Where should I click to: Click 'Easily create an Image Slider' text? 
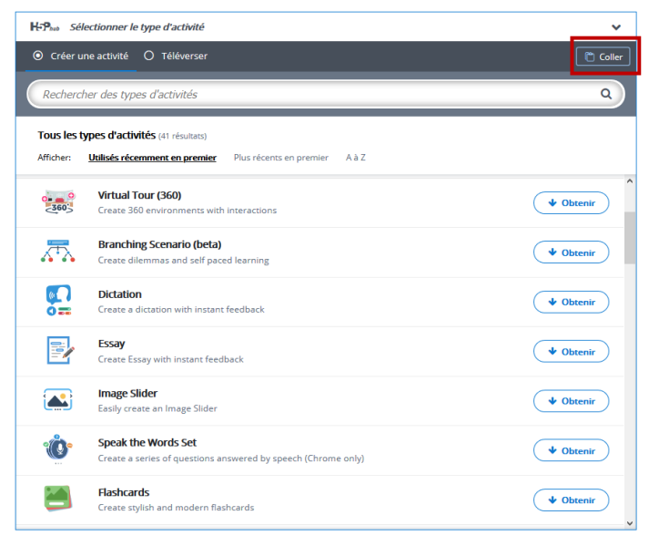click(x=157, y=408)
